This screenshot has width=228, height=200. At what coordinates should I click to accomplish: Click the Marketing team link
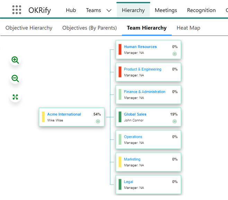pos(132,159)
